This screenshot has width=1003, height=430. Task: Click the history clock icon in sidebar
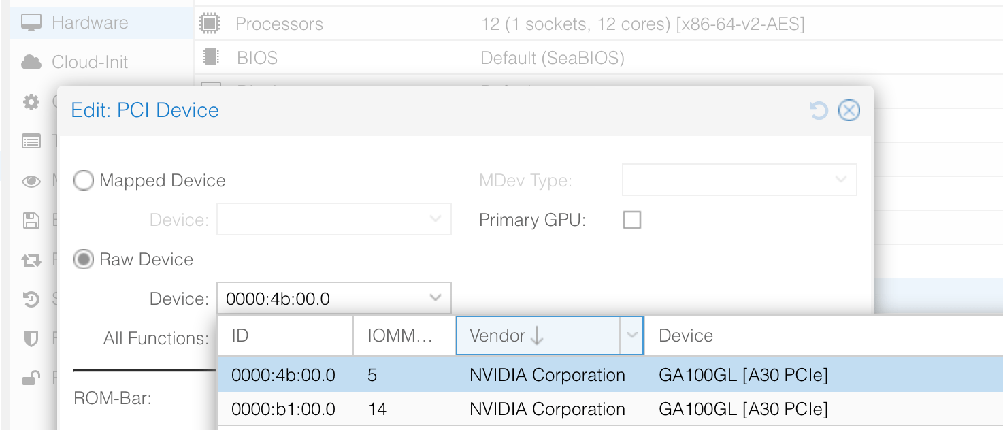click(x=31, y=299)
